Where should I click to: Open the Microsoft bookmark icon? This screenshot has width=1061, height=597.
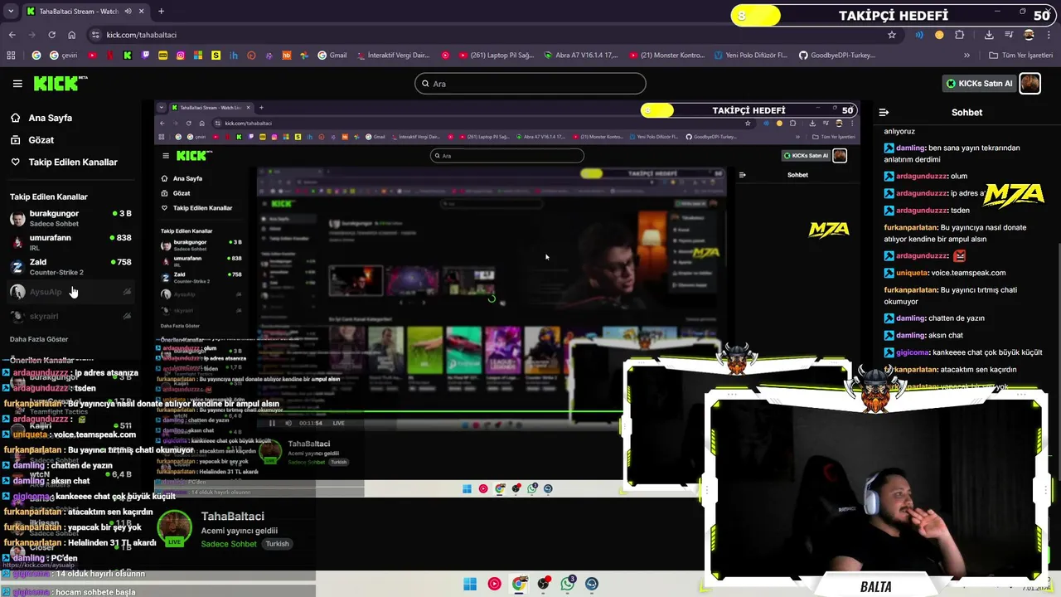198,56
